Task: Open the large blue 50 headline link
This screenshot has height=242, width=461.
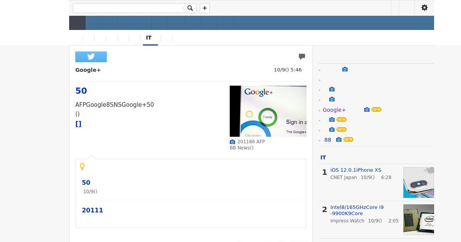Action: click(81, 91)
